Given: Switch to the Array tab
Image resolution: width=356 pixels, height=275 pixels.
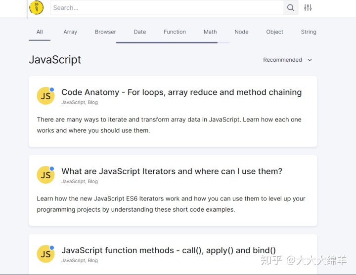Looking at the screenshot, I should 70,32.
